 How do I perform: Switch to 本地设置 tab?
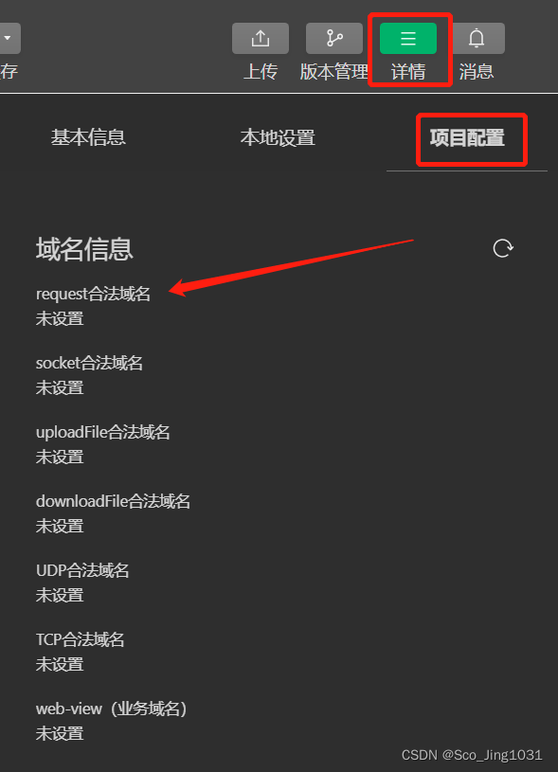pyautogui.click(x=278, y=137)
